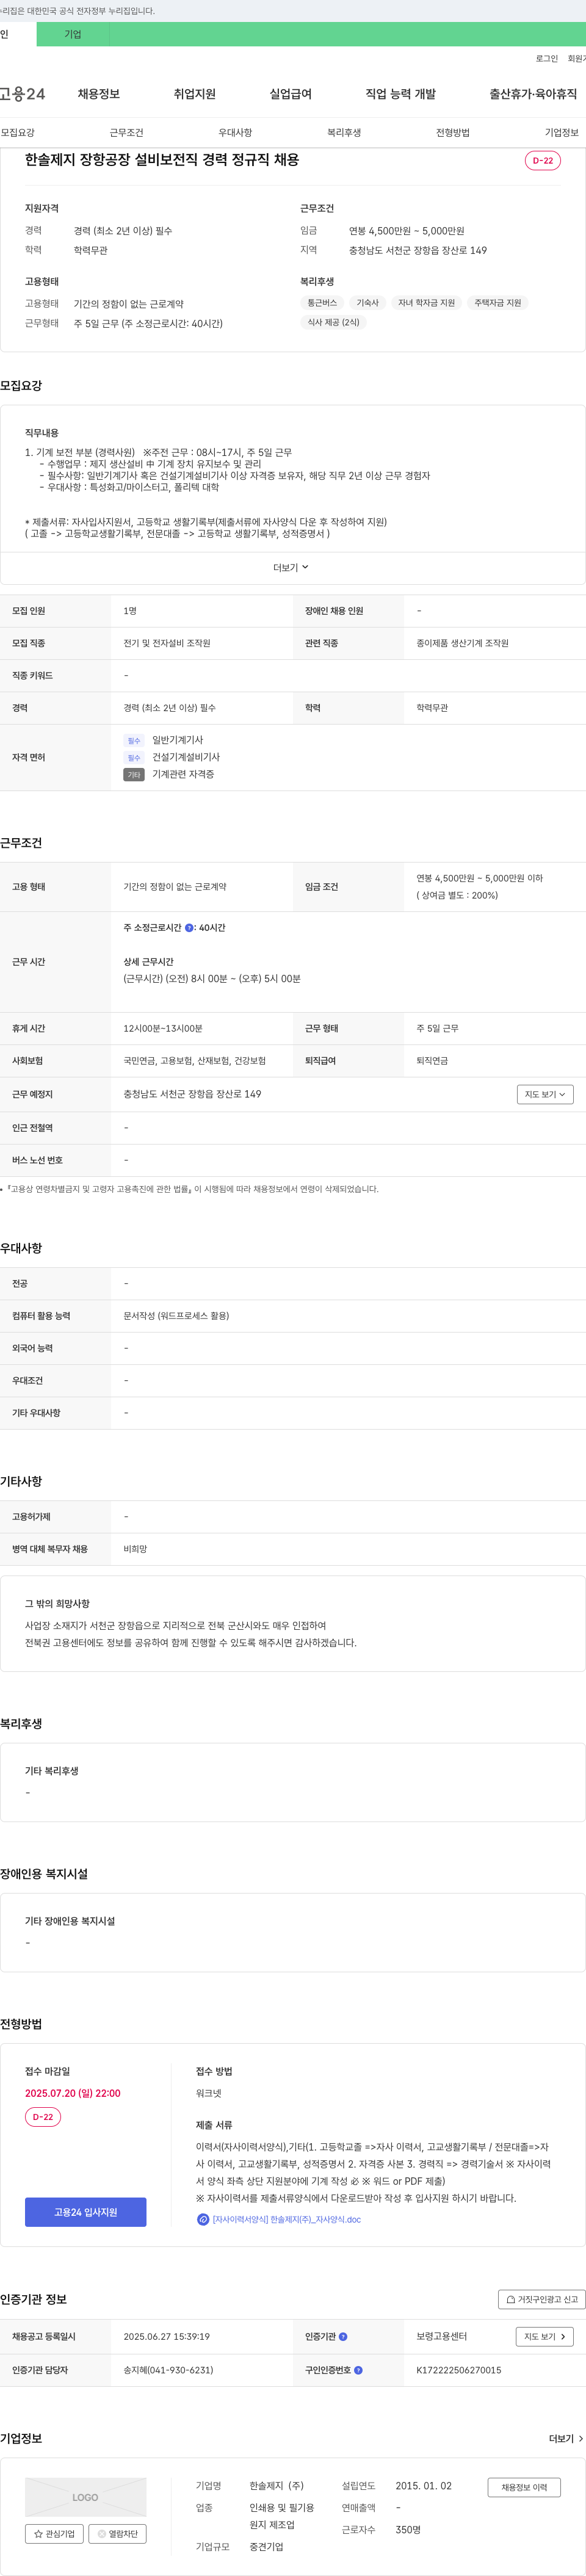Click 거짓구인광고 신고 report button
This screenshot has width=586, height=2576.
(542, 2299)
